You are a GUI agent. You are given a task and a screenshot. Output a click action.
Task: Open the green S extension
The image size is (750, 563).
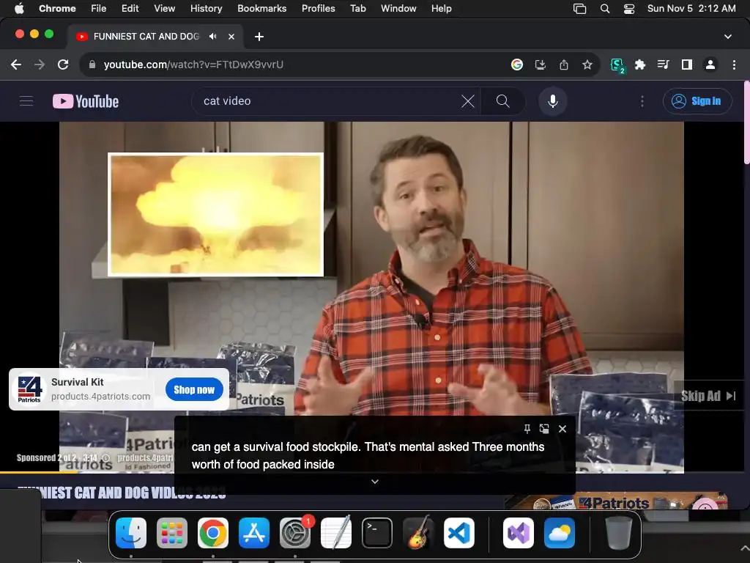point(617,65)
